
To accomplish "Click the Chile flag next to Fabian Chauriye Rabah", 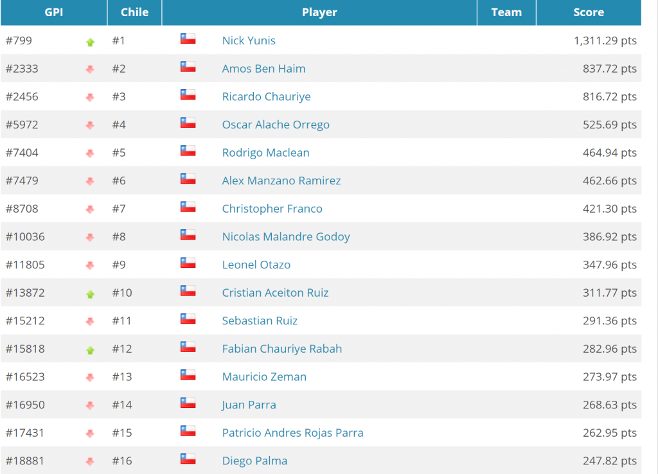I will tap(188, 347).
